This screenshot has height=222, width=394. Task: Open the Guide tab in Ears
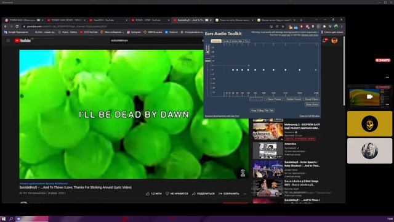pyautogui.click(x=226, y=41)
